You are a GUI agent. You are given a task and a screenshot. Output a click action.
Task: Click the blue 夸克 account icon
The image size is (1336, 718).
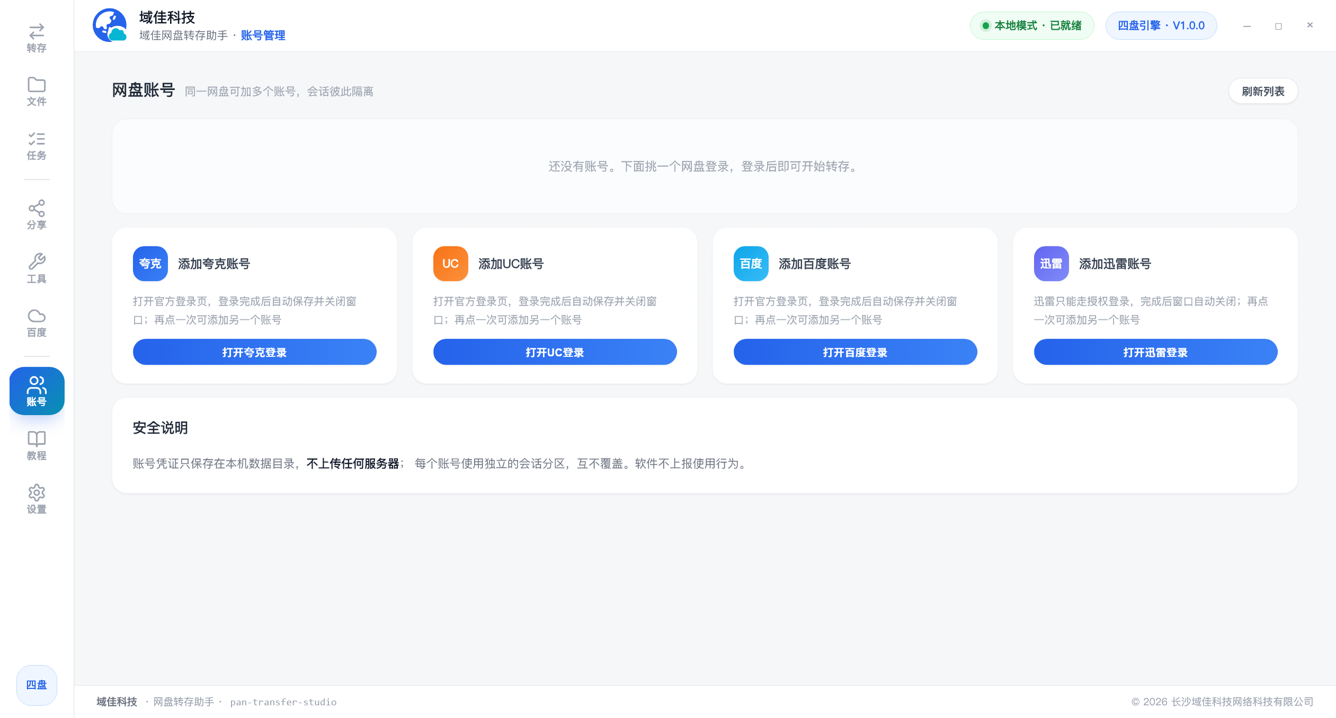[150, 263]
